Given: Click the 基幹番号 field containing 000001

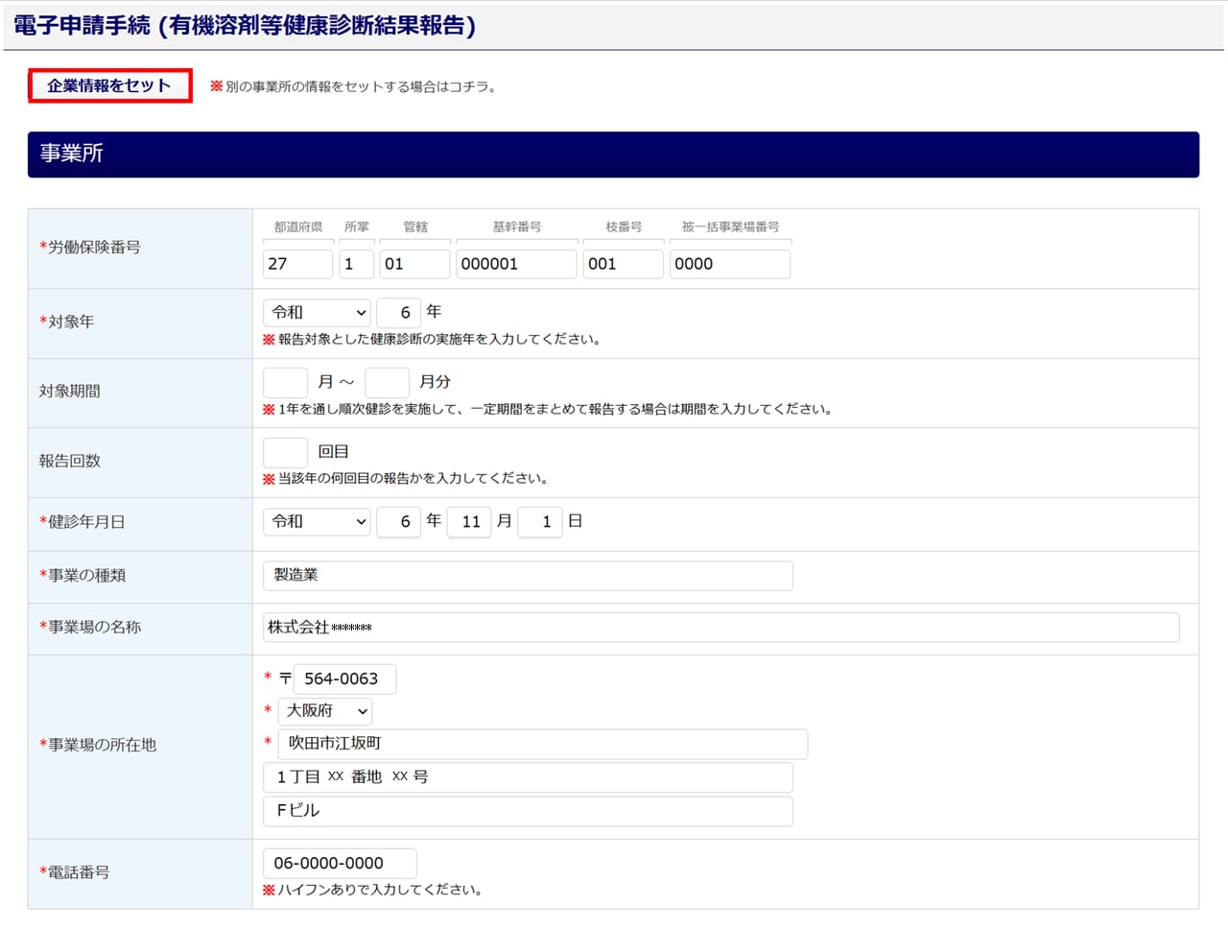Looking at the screenshot, I should (516, 264).
